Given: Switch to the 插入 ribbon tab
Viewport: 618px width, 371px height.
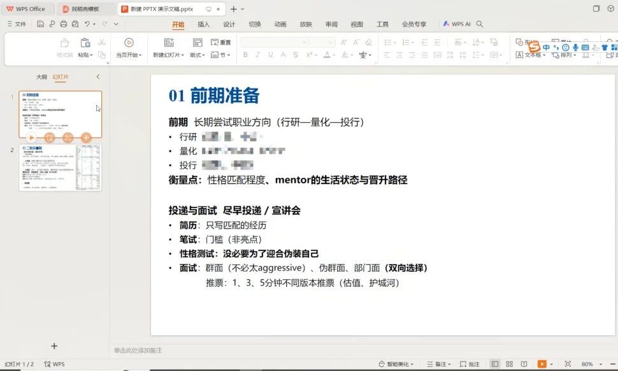Looking at the screenshot, I should (x=203, y=24).
